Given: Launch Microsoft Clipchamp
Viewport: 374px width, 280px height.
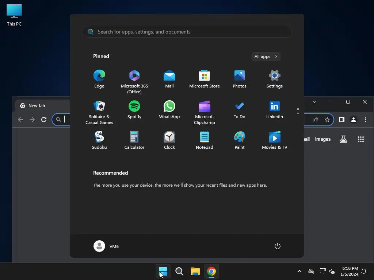Looking at the screenshot, I should [x=205, y=112].
